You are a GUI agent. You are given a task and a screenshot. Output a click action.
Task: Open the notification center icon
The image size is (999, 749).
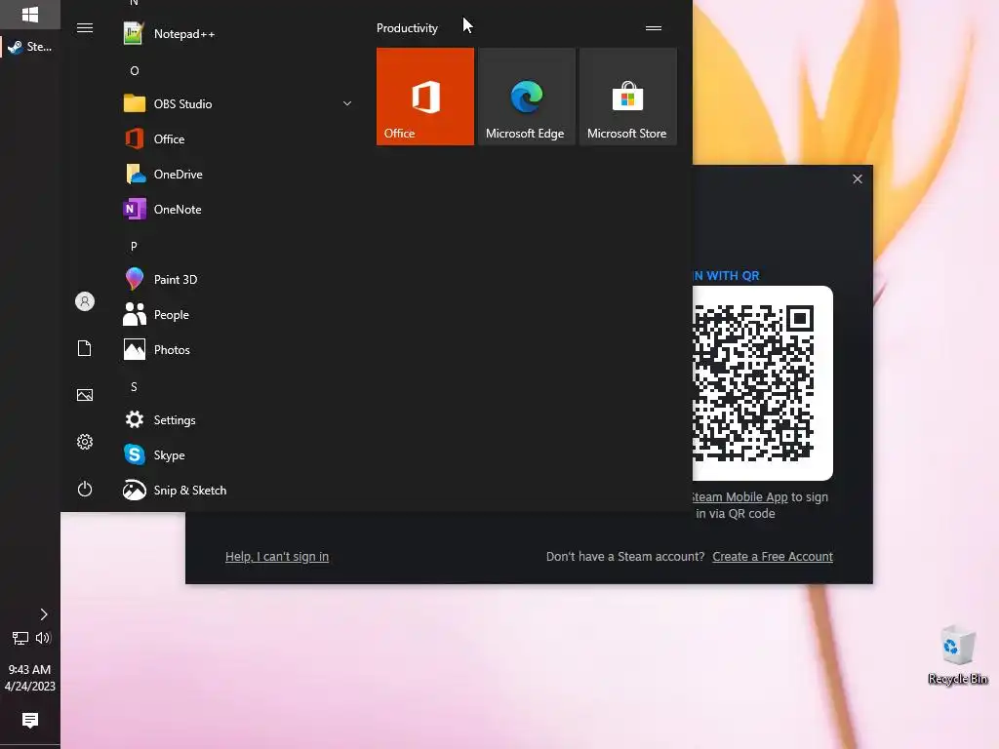pos(30,721)
